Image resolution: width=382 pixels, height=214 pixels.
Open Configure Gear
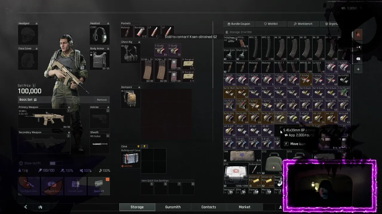click(29, 186)
